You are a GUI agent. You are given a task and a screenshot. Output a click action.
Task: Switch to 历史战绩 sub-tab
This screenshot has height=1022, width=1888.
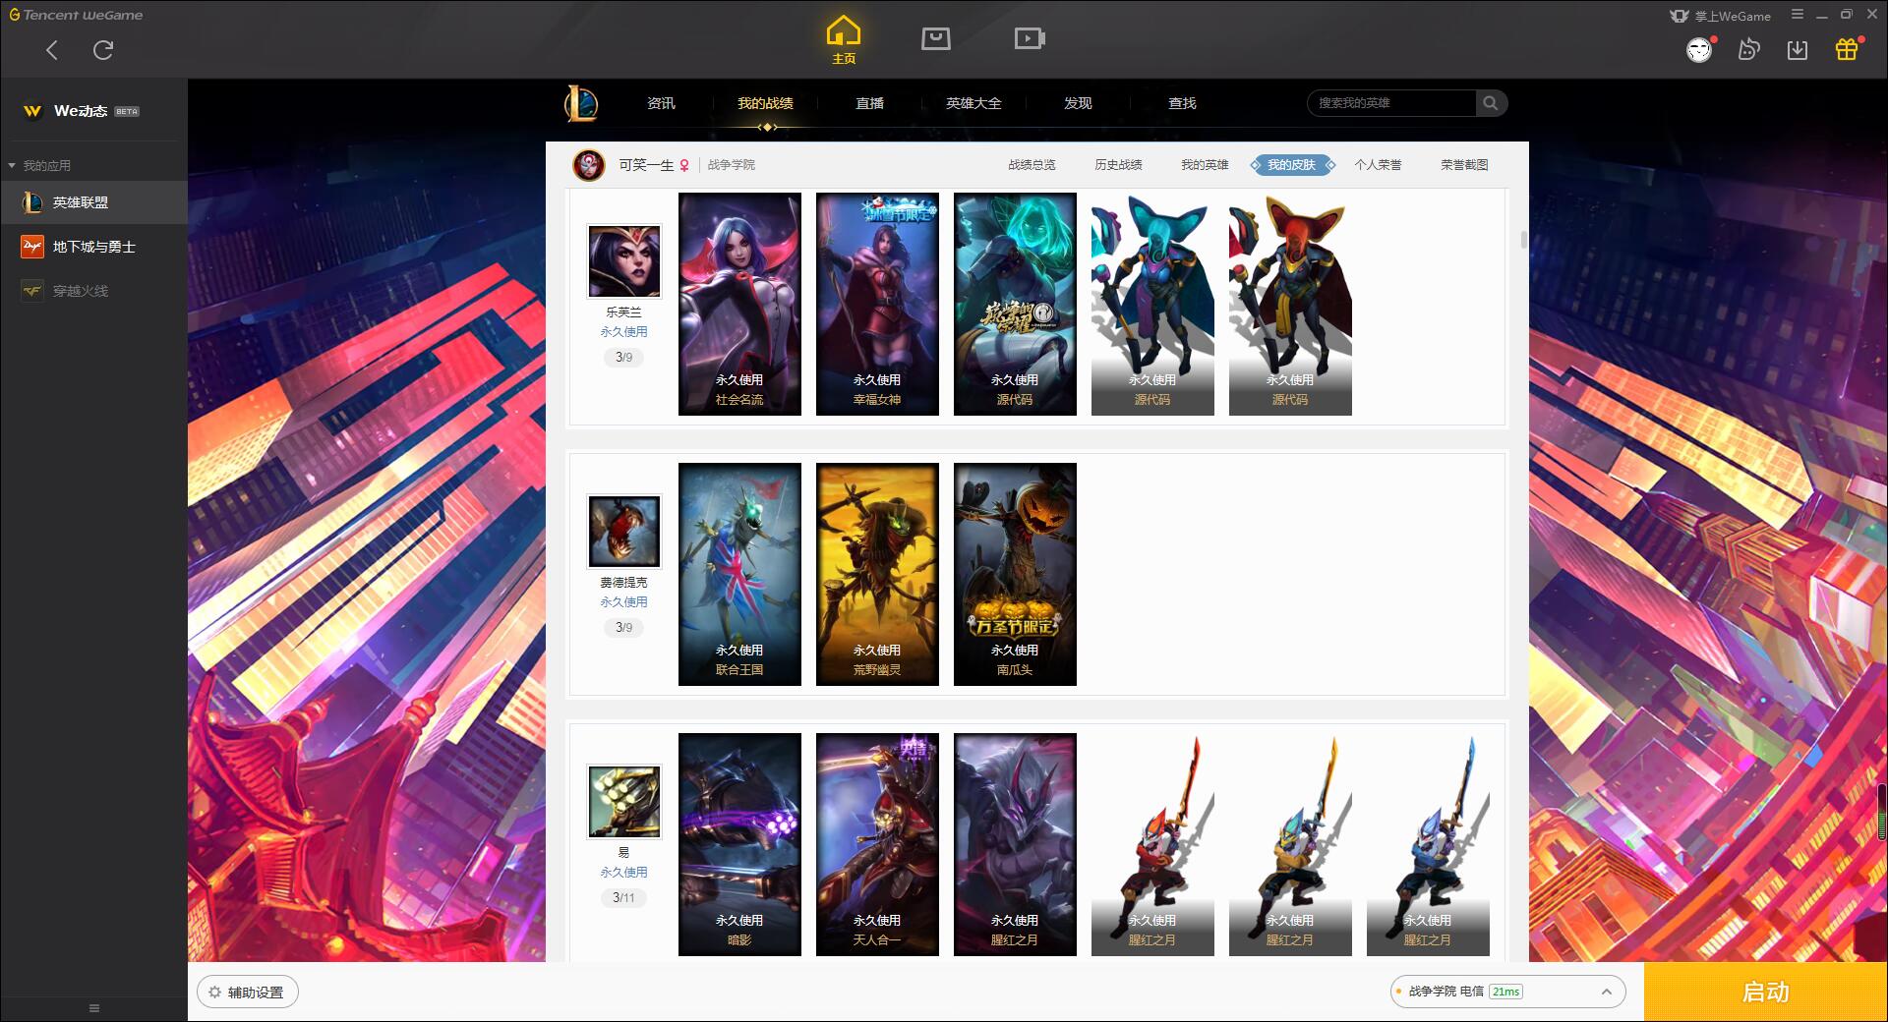[x=1118, y=165]
